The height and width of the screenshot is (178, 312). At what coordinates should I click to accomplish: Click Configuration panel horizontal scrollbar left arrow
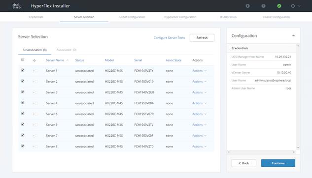(229, 152)
